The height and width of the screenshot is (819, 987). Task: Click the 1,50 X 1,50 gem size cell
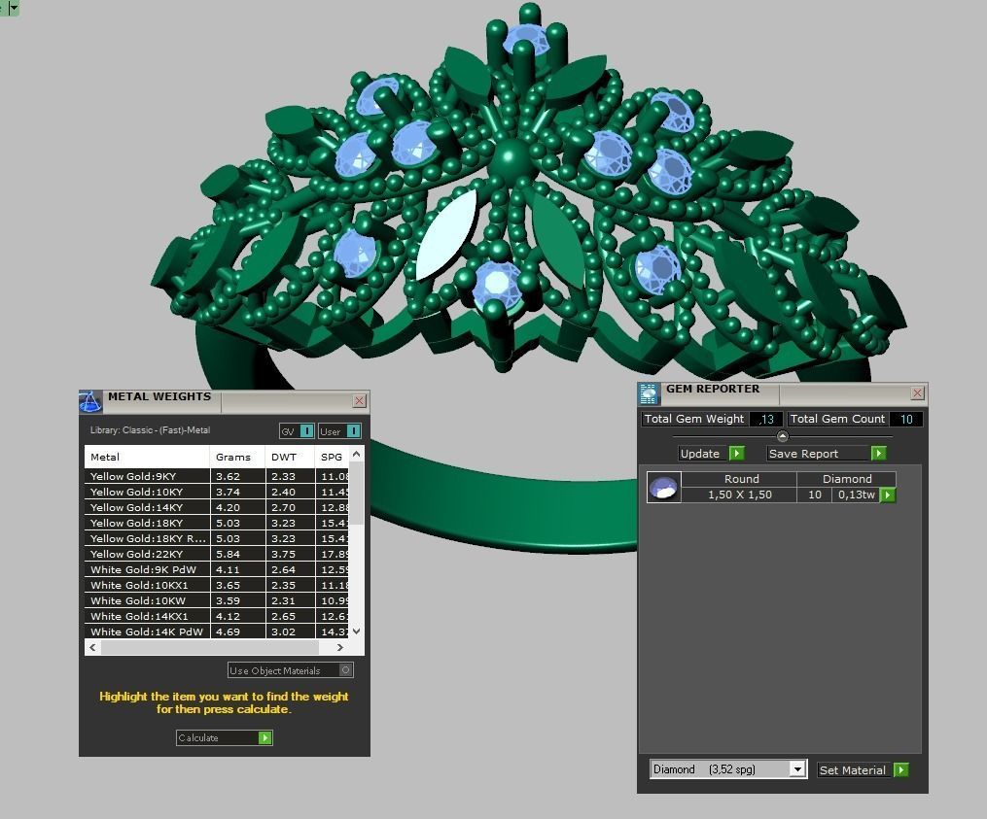click(x=740, y=495)
